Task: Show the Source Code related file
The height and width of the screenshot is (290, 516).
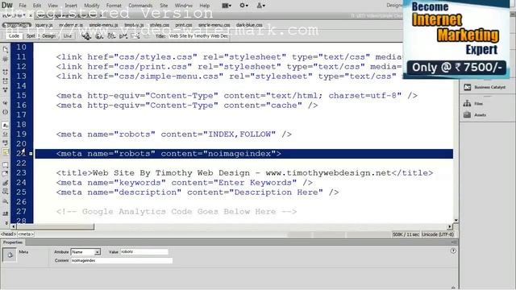Action: [x=16, y=25]
